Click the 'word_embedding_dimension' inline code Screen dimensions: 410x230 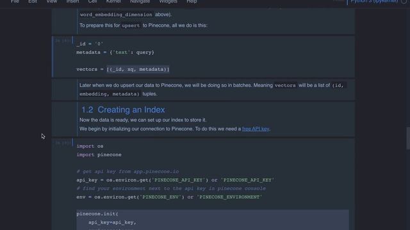tap(116, 15)
